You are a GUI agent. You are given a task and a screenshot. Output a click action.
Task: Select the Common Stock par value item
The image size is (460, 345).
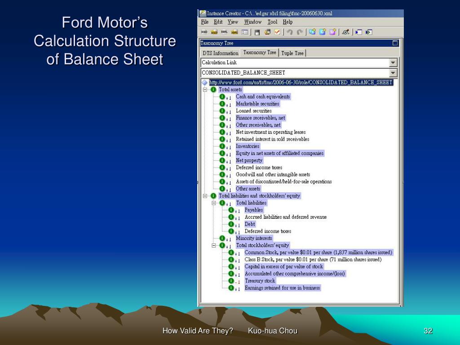pos(318,252)
